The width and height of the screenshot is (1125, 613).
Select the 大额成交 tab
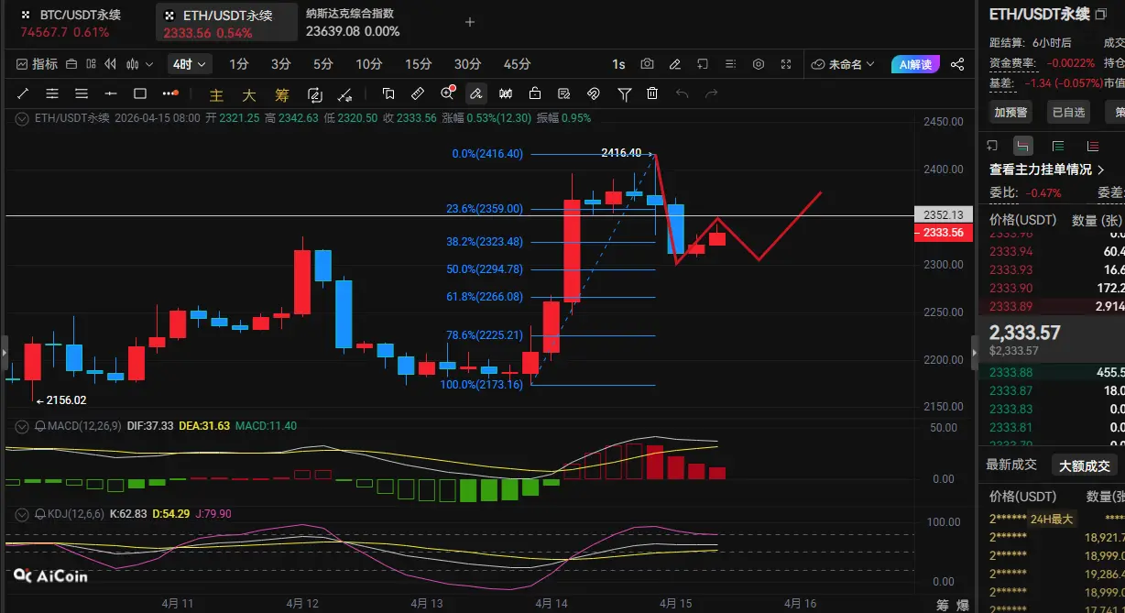point(1085,465)
